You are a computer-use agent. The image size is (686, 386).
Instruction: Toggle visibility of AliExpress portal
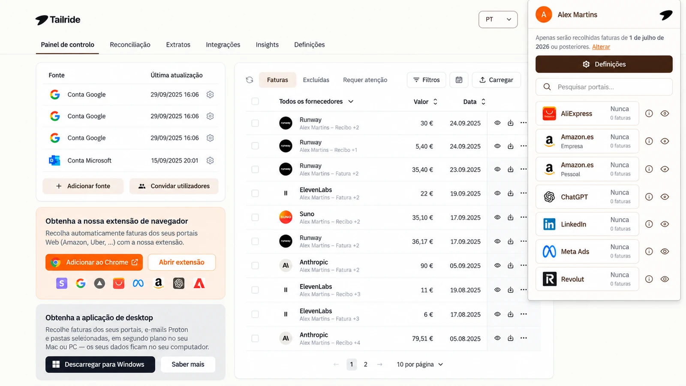click(665, 114)
